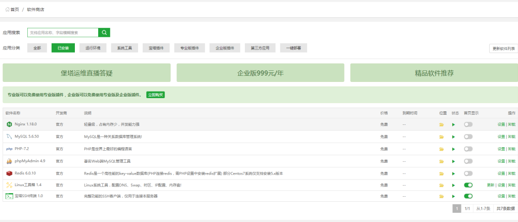Viewport: 518px width, 222px height.
Task: Enable homepage display for PHP-7.2
Action: click(468, 149)
